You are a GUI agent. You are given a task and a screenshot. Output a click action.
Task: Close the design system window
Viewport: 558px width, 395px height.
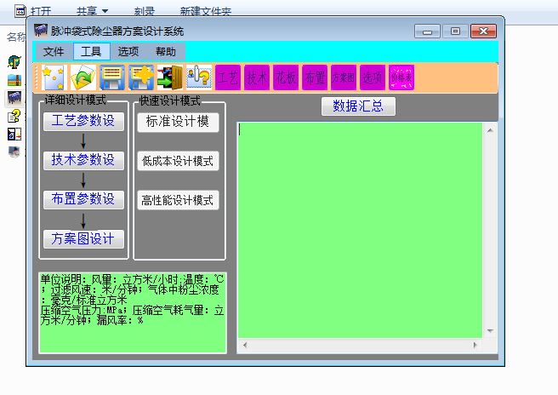(483, 31)
